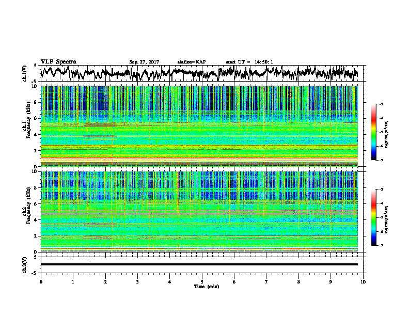Screen dimensions: 409x316
Task: Click the ch.3(V) axis label
Action: coord(25,265)
